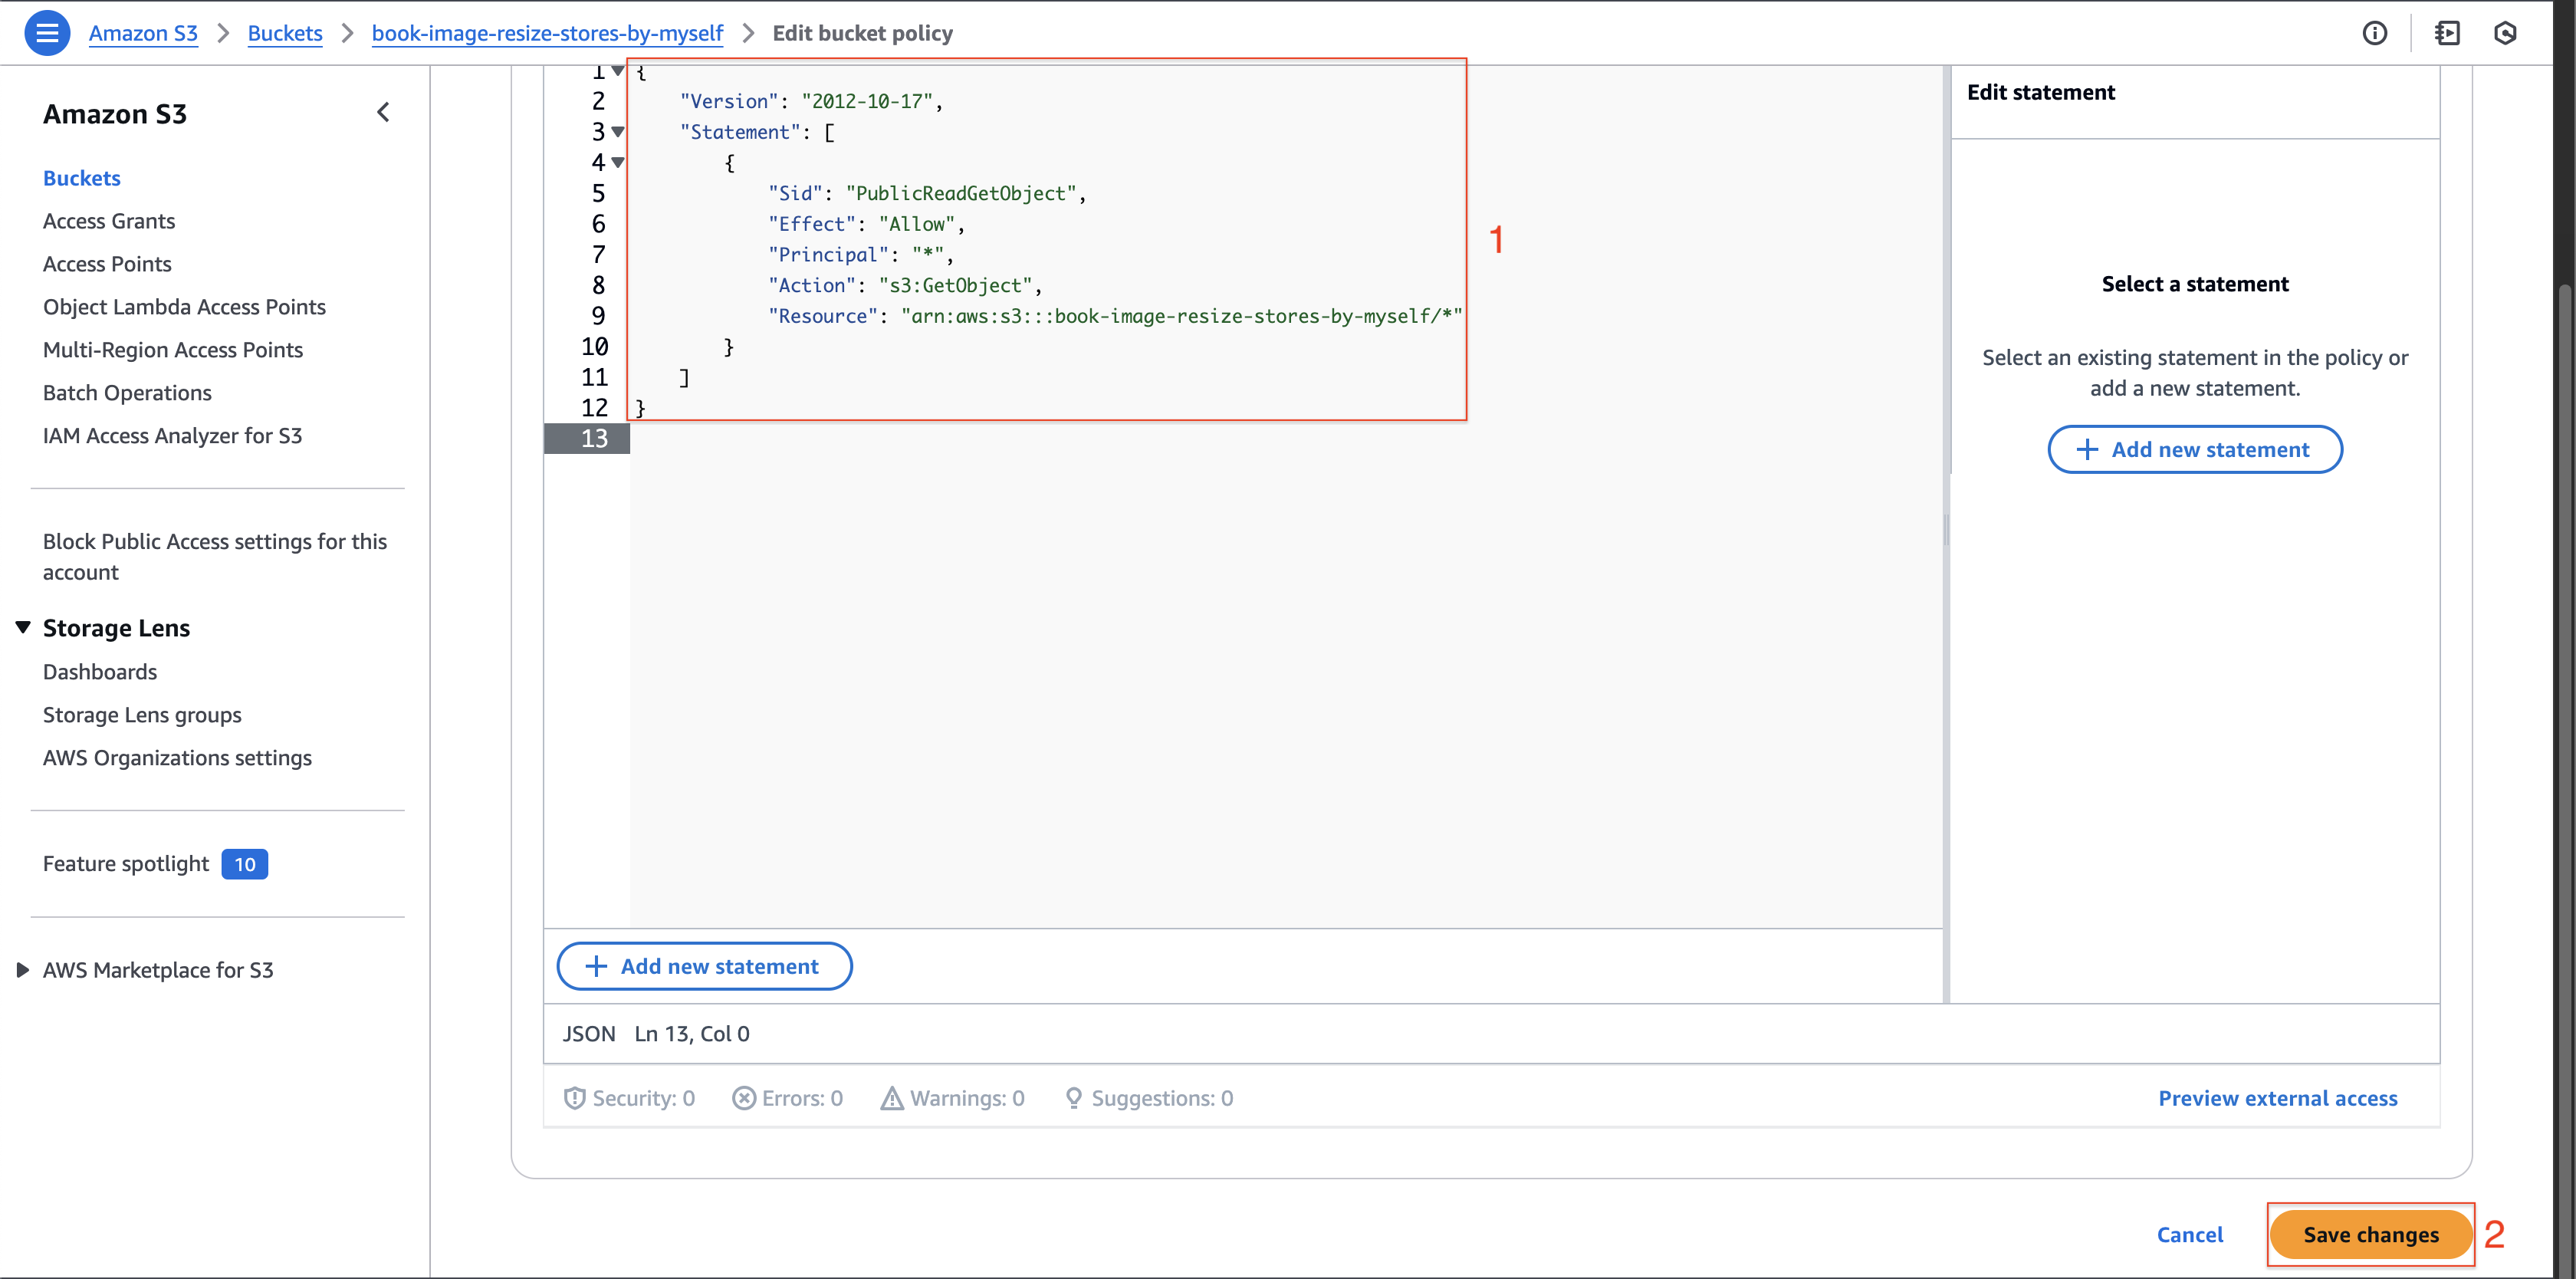Click the splitter handle between editor and statement panel
The image size is (2576, 1279).
pos(1946,530)
